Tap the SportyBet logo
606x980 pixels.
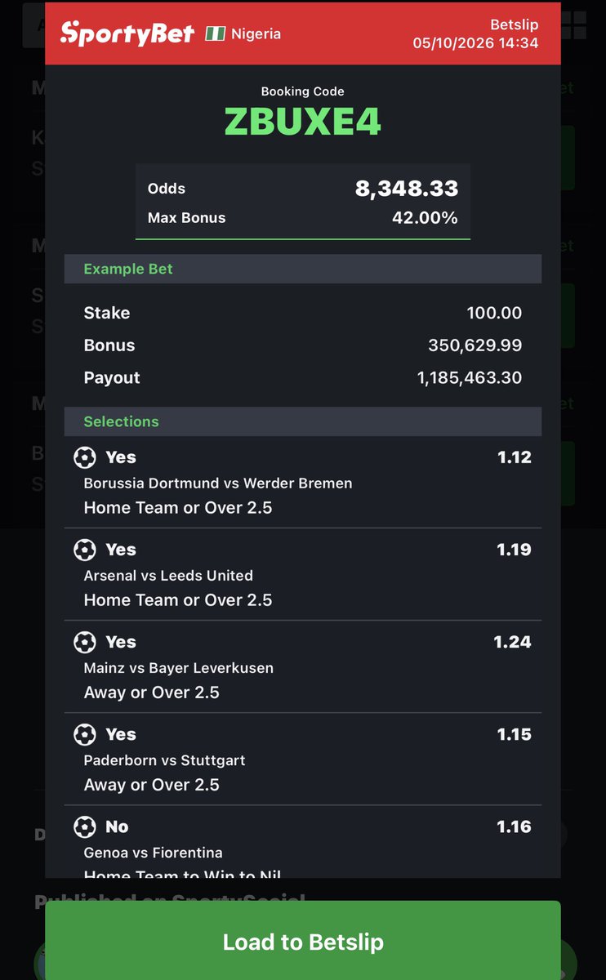tap(127, 33)
